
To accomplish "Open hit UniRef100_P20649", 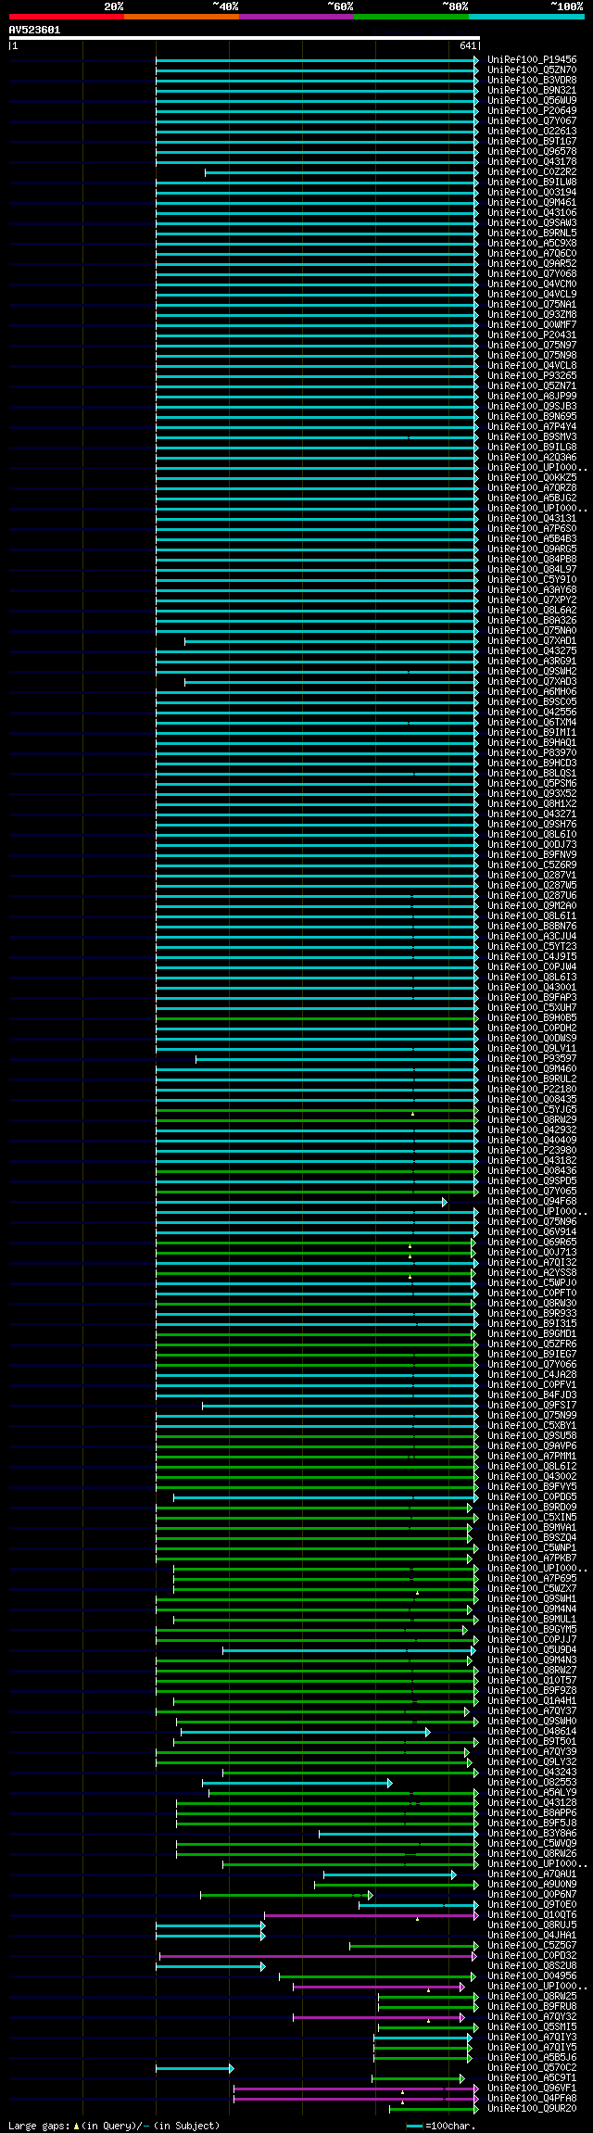I will [x=532, y=110].
